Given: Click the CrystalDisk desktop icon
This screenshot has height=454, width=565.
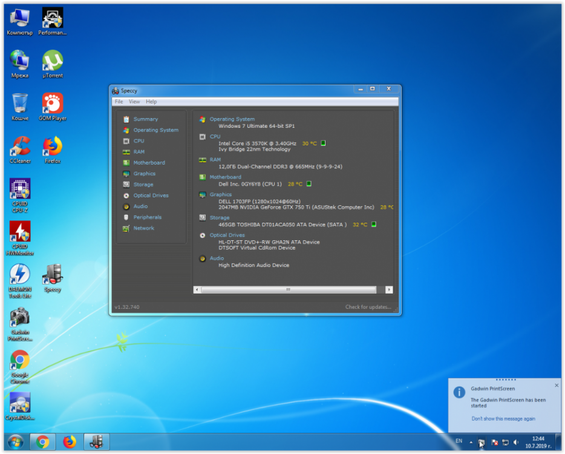Looking at the screenshot, I should [x=20, y=406].
